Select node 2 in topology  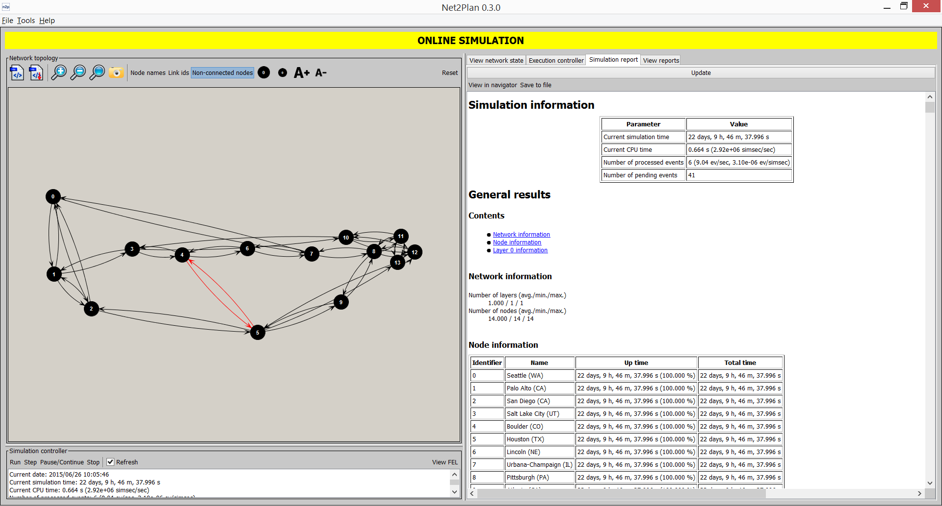pos(91,309)
